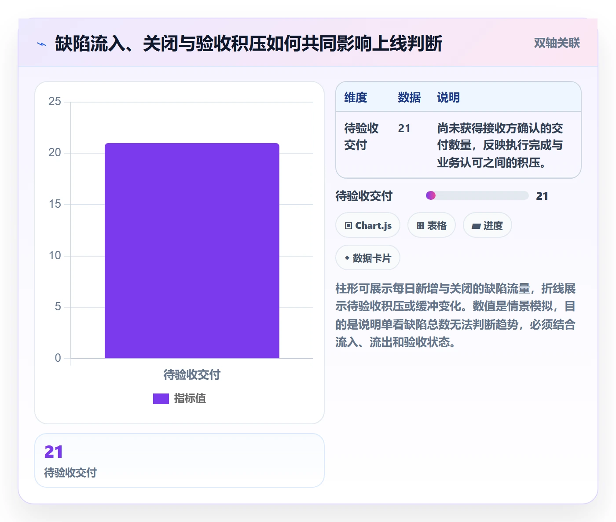This screenshot has width=616, height=522.
Task: Click the 指标值 legend label
Action: [x=190, y=398]
